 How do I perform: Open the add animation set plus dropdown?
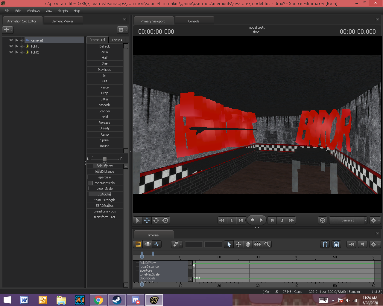[x=7, y=30]
